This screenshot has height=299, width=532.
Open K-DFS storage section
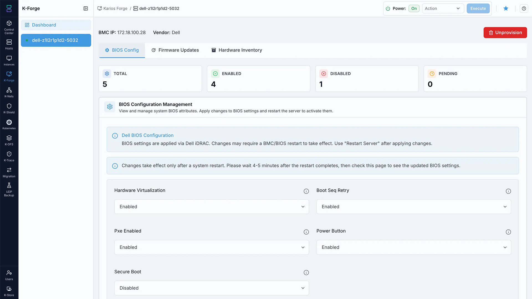[x=9, y=141]
